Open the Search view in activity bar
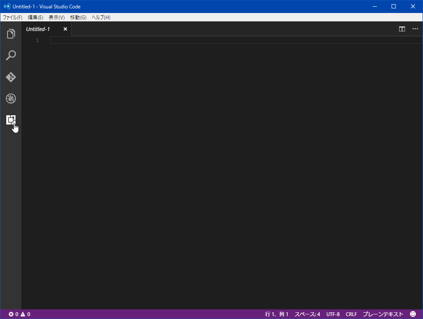 point(11,55)
